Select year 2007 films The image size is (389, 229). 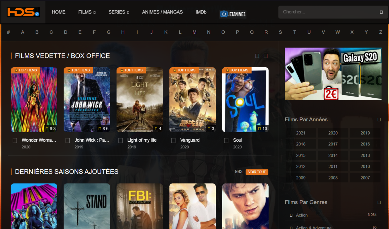[365, 178]
